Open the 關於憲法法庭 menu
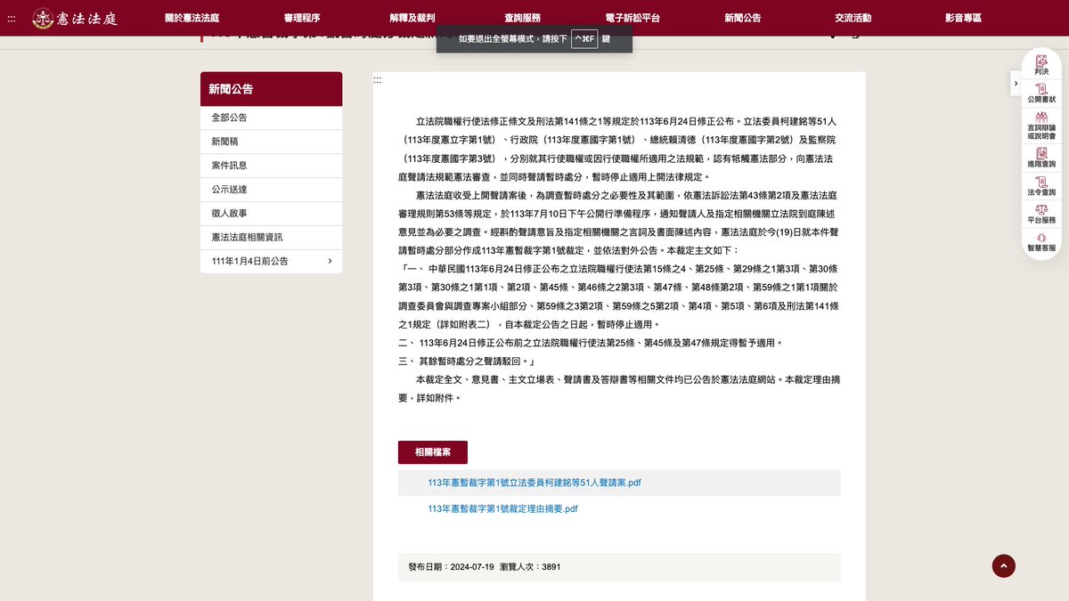 click(x=192, y=18)
